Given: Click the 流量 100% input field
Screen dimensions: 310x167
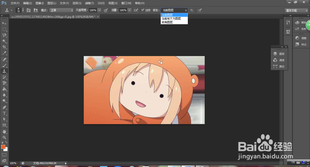Looking at the screenshot, I should (123, 10).
